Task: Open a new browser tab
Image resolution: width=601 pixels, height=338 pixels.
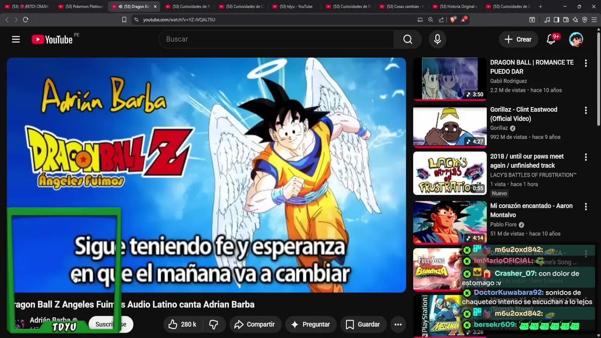Action: (x=540, y=7)
